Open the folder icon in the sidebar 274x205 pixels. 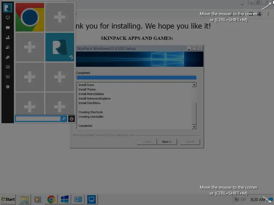8,27
